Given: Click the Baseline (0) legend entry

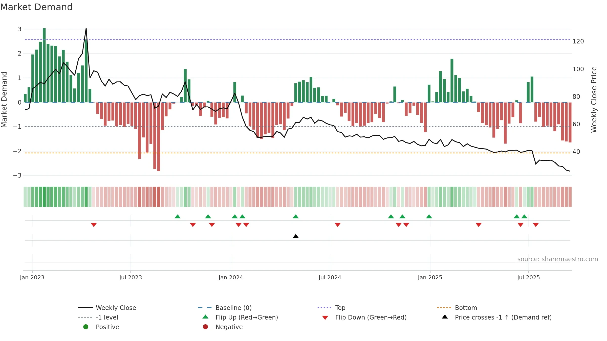Looking at the screenshot, I should [225, 308].
